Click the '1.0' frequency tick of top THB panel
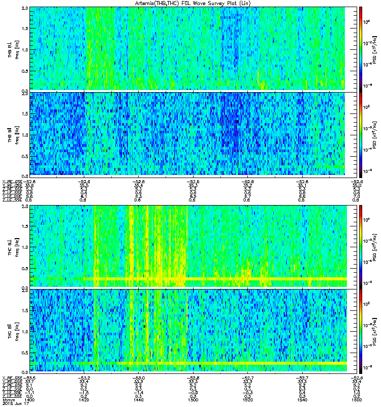This screenshot has width=381, height=407. [x=25, y=50]
